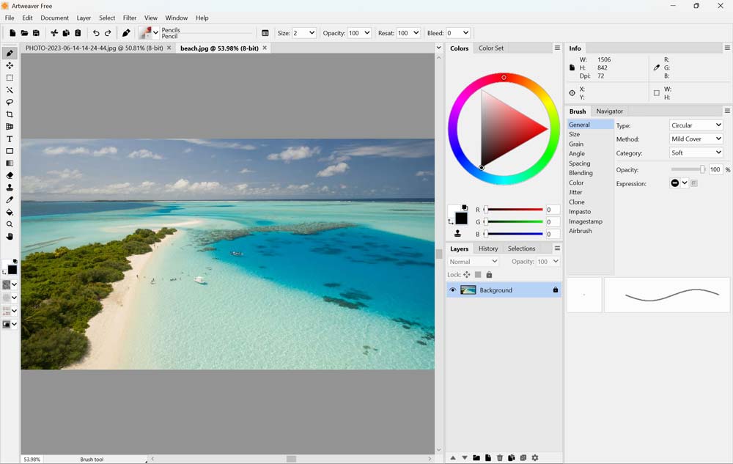733x464 pixels.
Task: Open the Filter menu
Action: 130,18
